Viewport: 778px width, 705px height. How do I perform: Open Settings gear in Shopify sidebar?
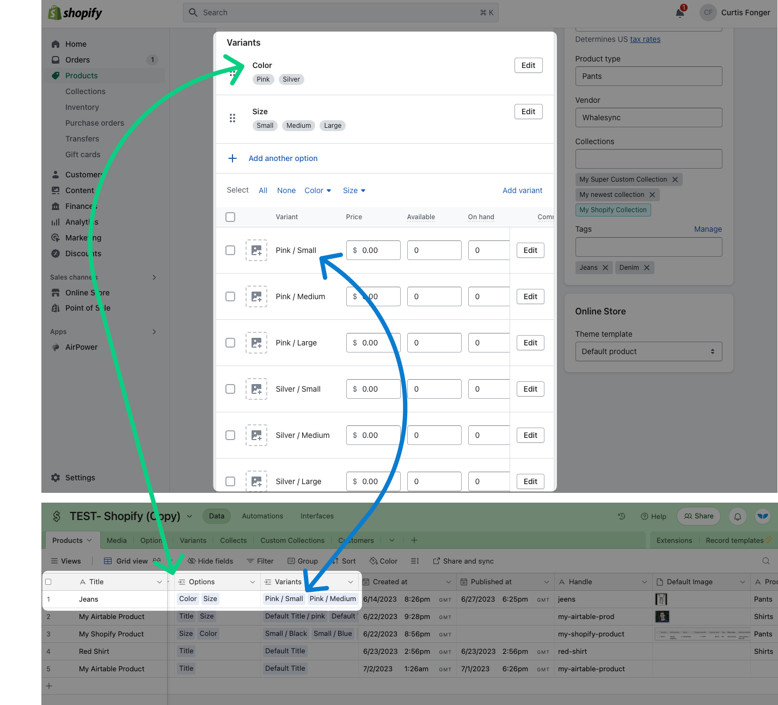tap(56, 478)
